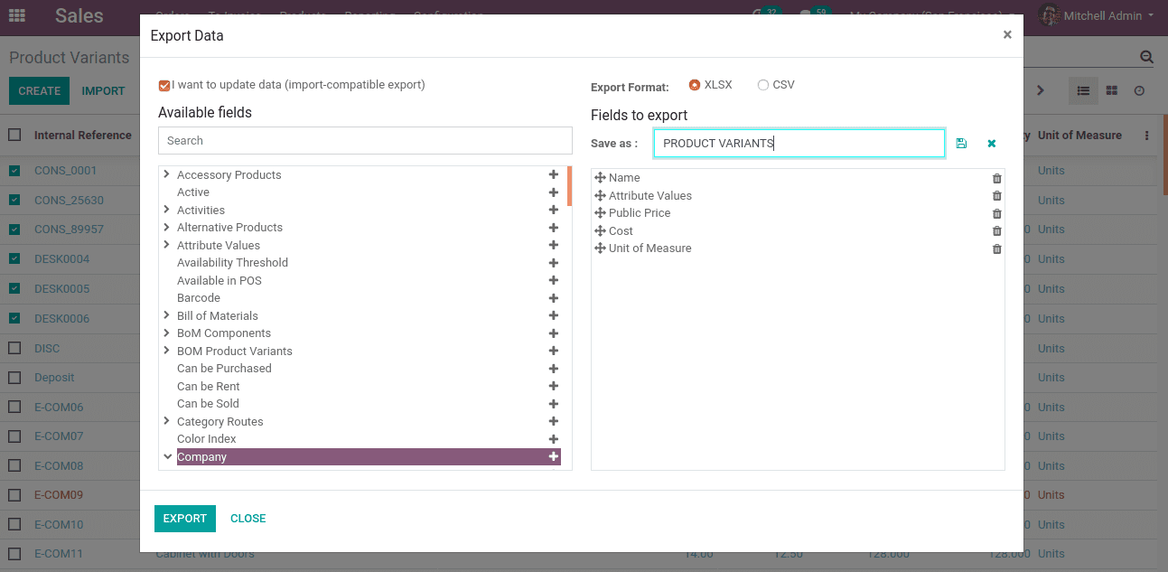Click the Save as template name field
Viewport: 1168px width, 572px height.
(799, 143)
